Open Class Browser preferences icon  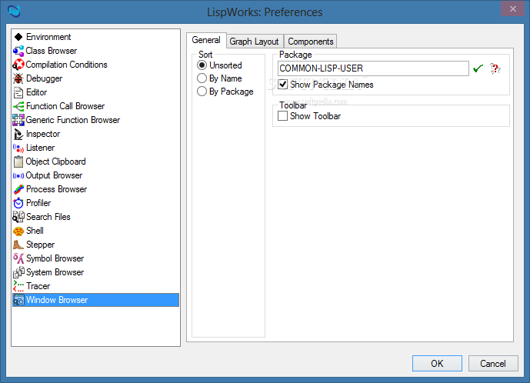18,51
